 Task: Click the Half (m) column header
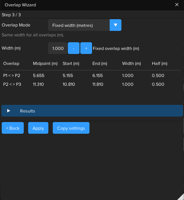[159, 64]
